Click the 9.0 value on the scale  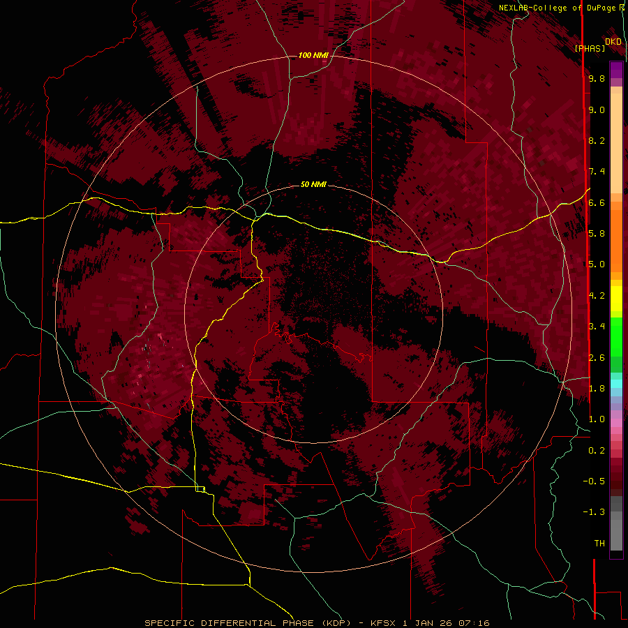[x=597, y=110]
